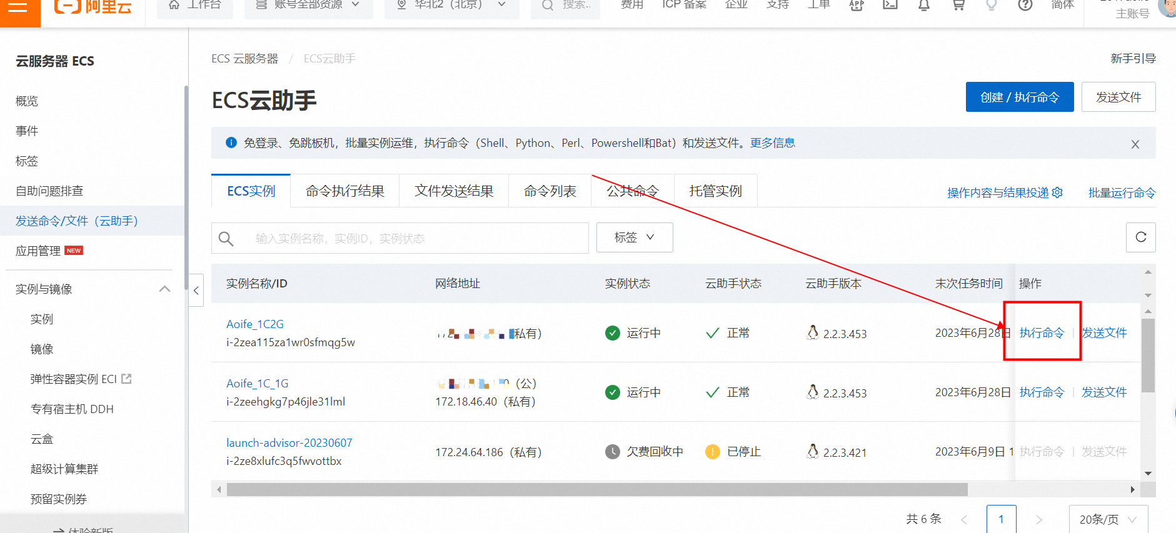
Task: Open 预留实例券 in sidebar
Action: point(59,499)
